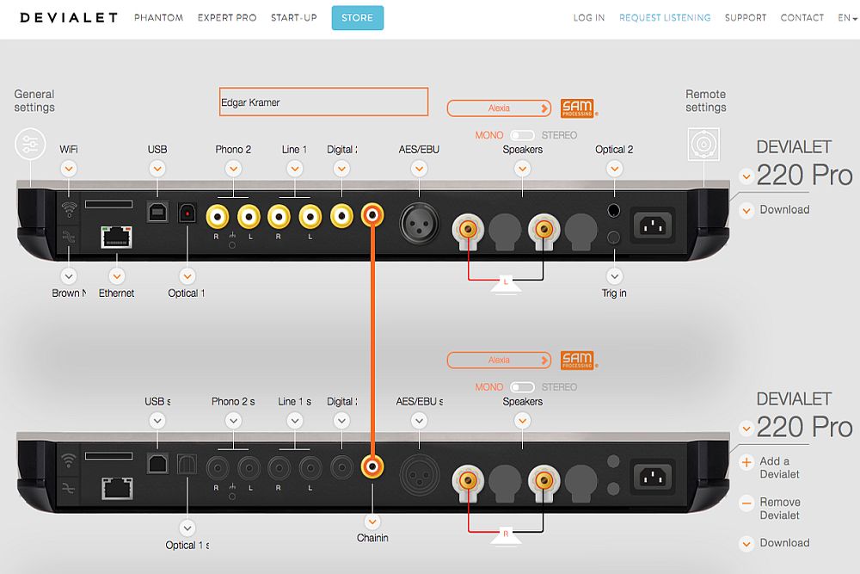Expand Speakers chevron on upper amplifier
This screenshot has height=574, width=860.
click(x=523, y=169)
